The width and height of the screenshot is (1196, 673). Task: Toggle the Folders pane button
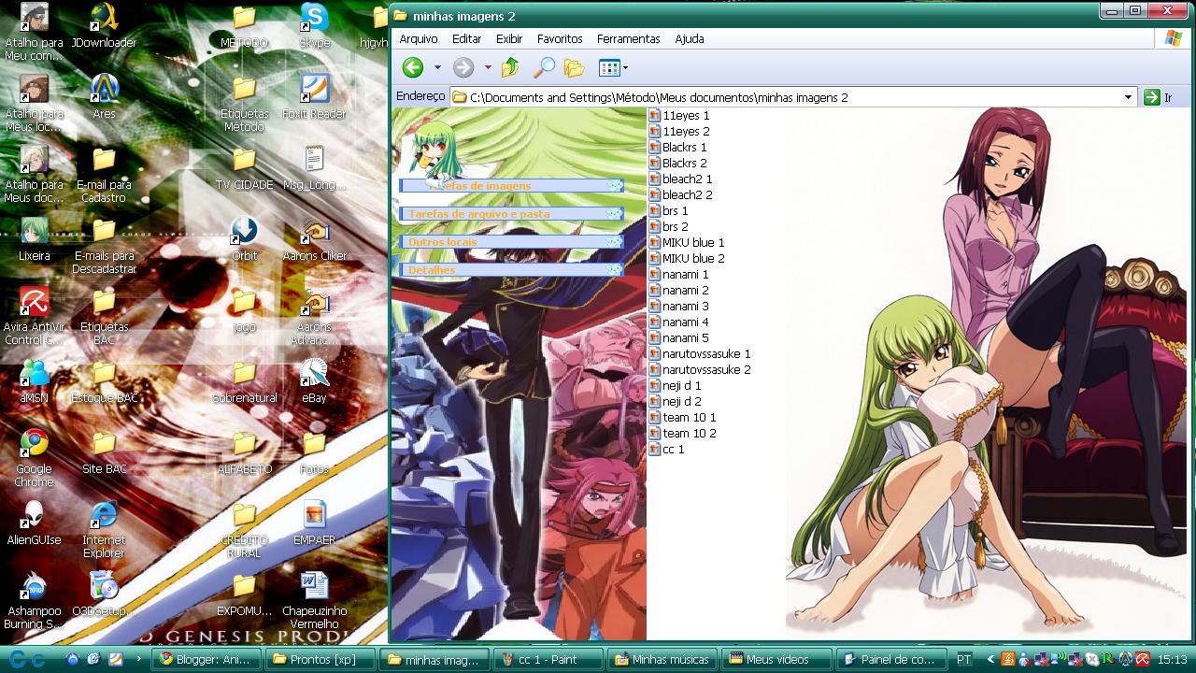(575, 67)
